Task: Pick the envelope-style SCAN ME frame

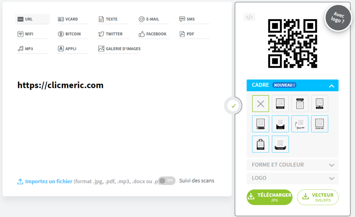Action: (x=280, y=124)
